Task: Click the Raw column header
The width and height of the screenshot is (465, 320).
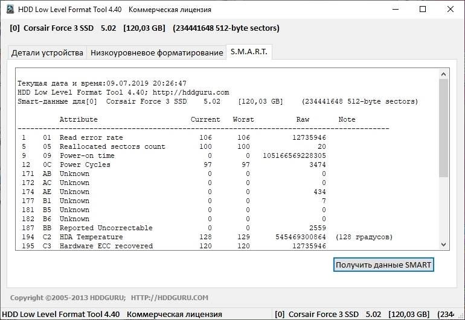Action: 303,119
